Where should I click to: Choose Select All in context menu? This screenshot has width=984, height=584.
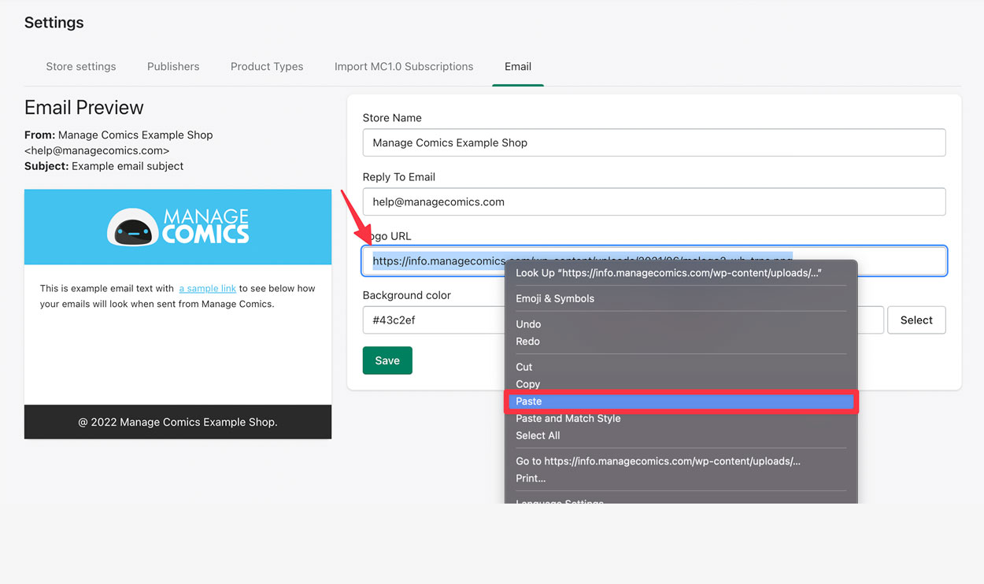(538, 435)
